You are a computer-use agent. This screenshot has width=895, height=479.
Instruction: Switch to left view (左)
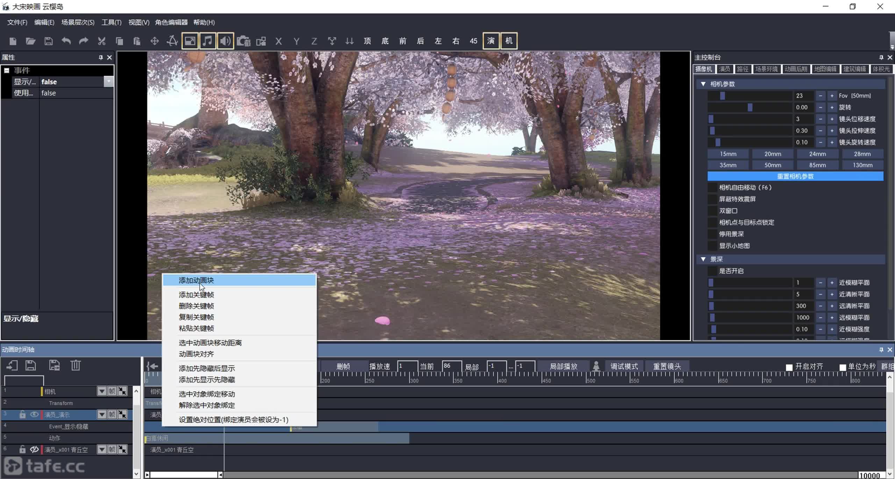438,41
